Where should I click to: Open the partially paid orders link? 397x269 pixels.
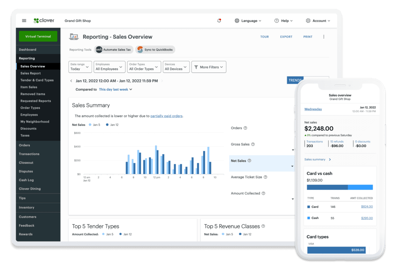tap(166, 116)
